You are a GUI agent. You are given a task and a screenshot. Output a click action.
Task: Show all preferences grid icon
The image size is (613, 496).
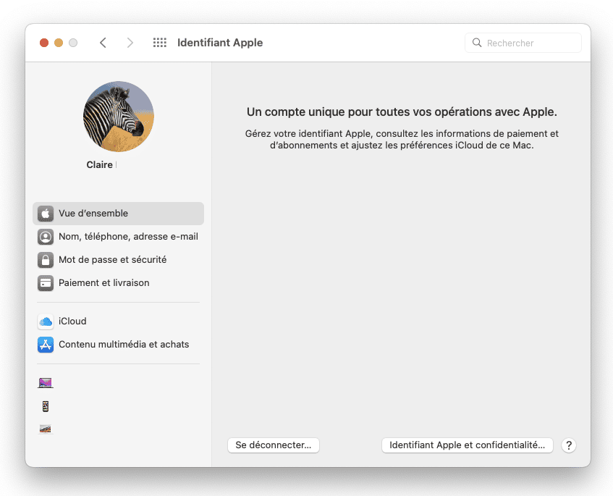(x=159, y=43)
